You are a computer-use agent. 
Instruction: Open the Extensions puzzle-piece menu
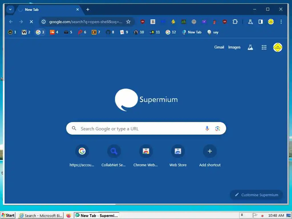coord(235,22)
